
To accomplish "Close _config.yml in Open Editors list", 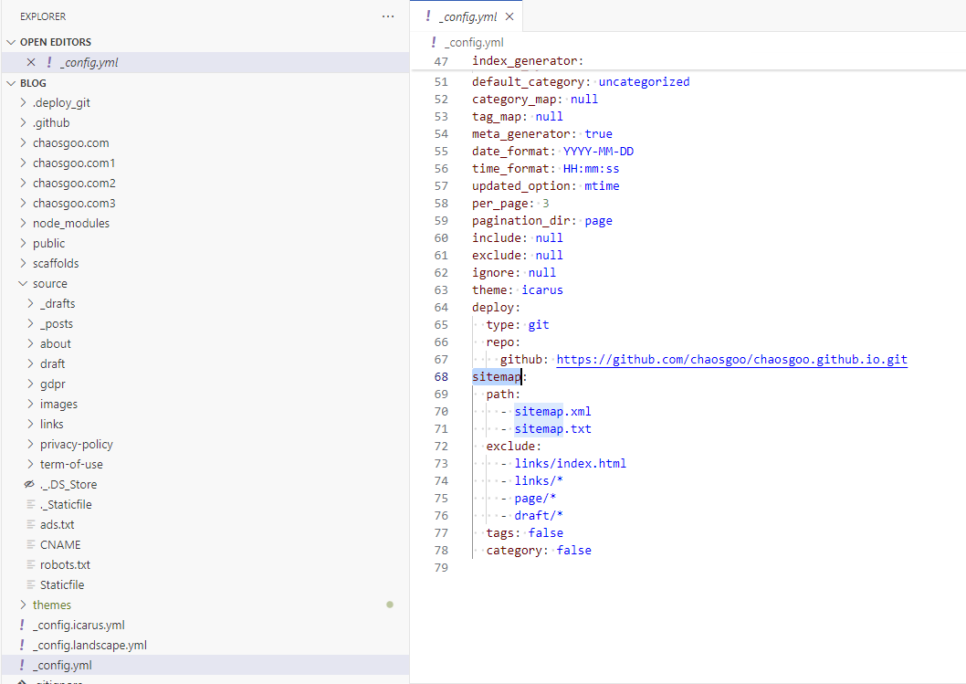I will click(31, 63).
